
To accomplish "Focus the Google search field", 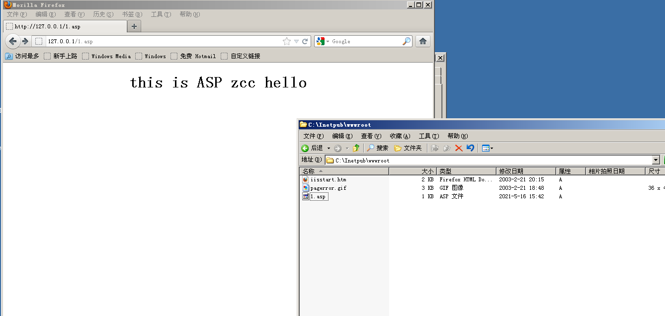I will point(366,41).
